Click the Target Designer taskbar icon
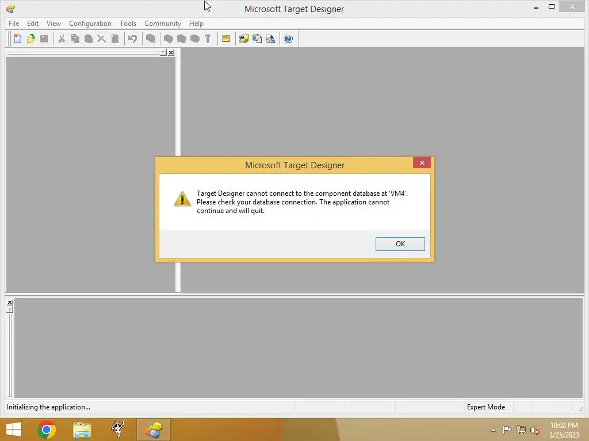This screenshot has width=589, height=441. [153, 430]
